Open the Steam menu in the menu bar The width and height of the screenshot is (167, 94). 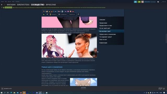pos(2,2)
